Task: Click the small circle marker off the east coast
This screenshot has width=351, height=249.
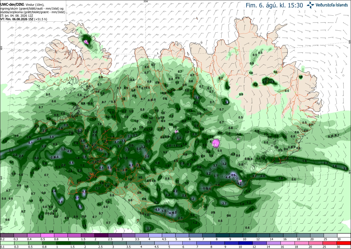Action: [343, 75]
